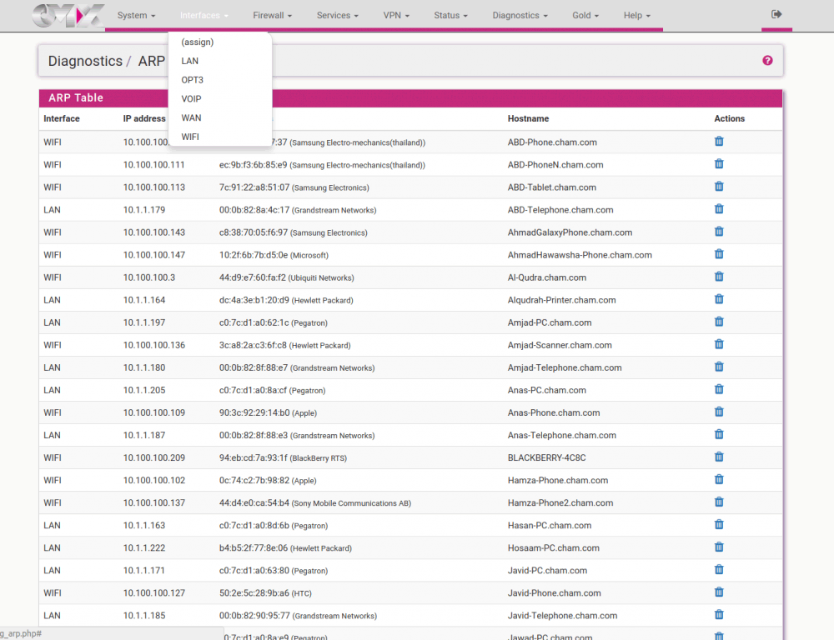The width and height of the screenshot is (834, 640).
Task: Remove BLACKBERRY-4C8C from ARP table
Action: click(719, 457)
